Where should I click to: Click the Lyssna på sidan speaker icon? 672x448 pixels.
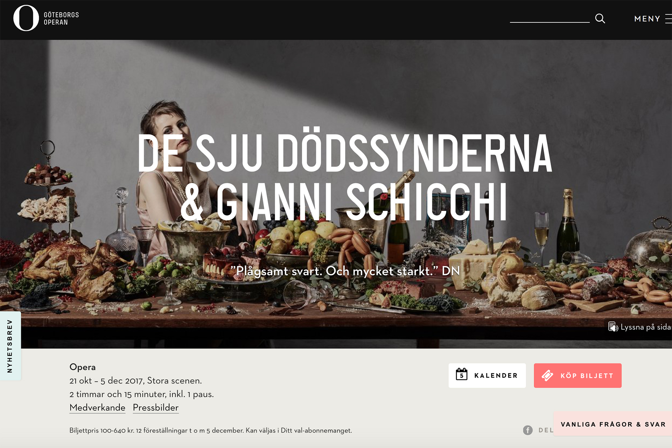click(x=613, y=327)
